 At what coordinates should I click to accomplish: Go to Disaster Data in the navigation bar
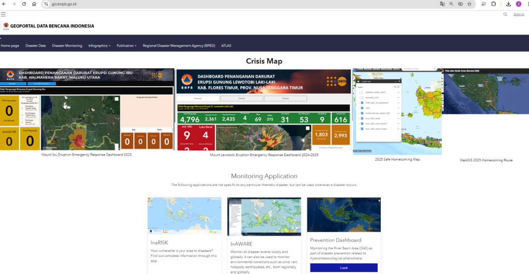(x=36, y=45)
